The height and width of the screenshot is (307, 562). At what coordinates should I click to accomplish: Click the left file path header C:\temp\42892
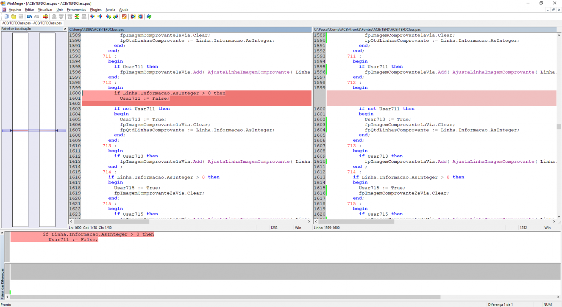coord(190,30)
